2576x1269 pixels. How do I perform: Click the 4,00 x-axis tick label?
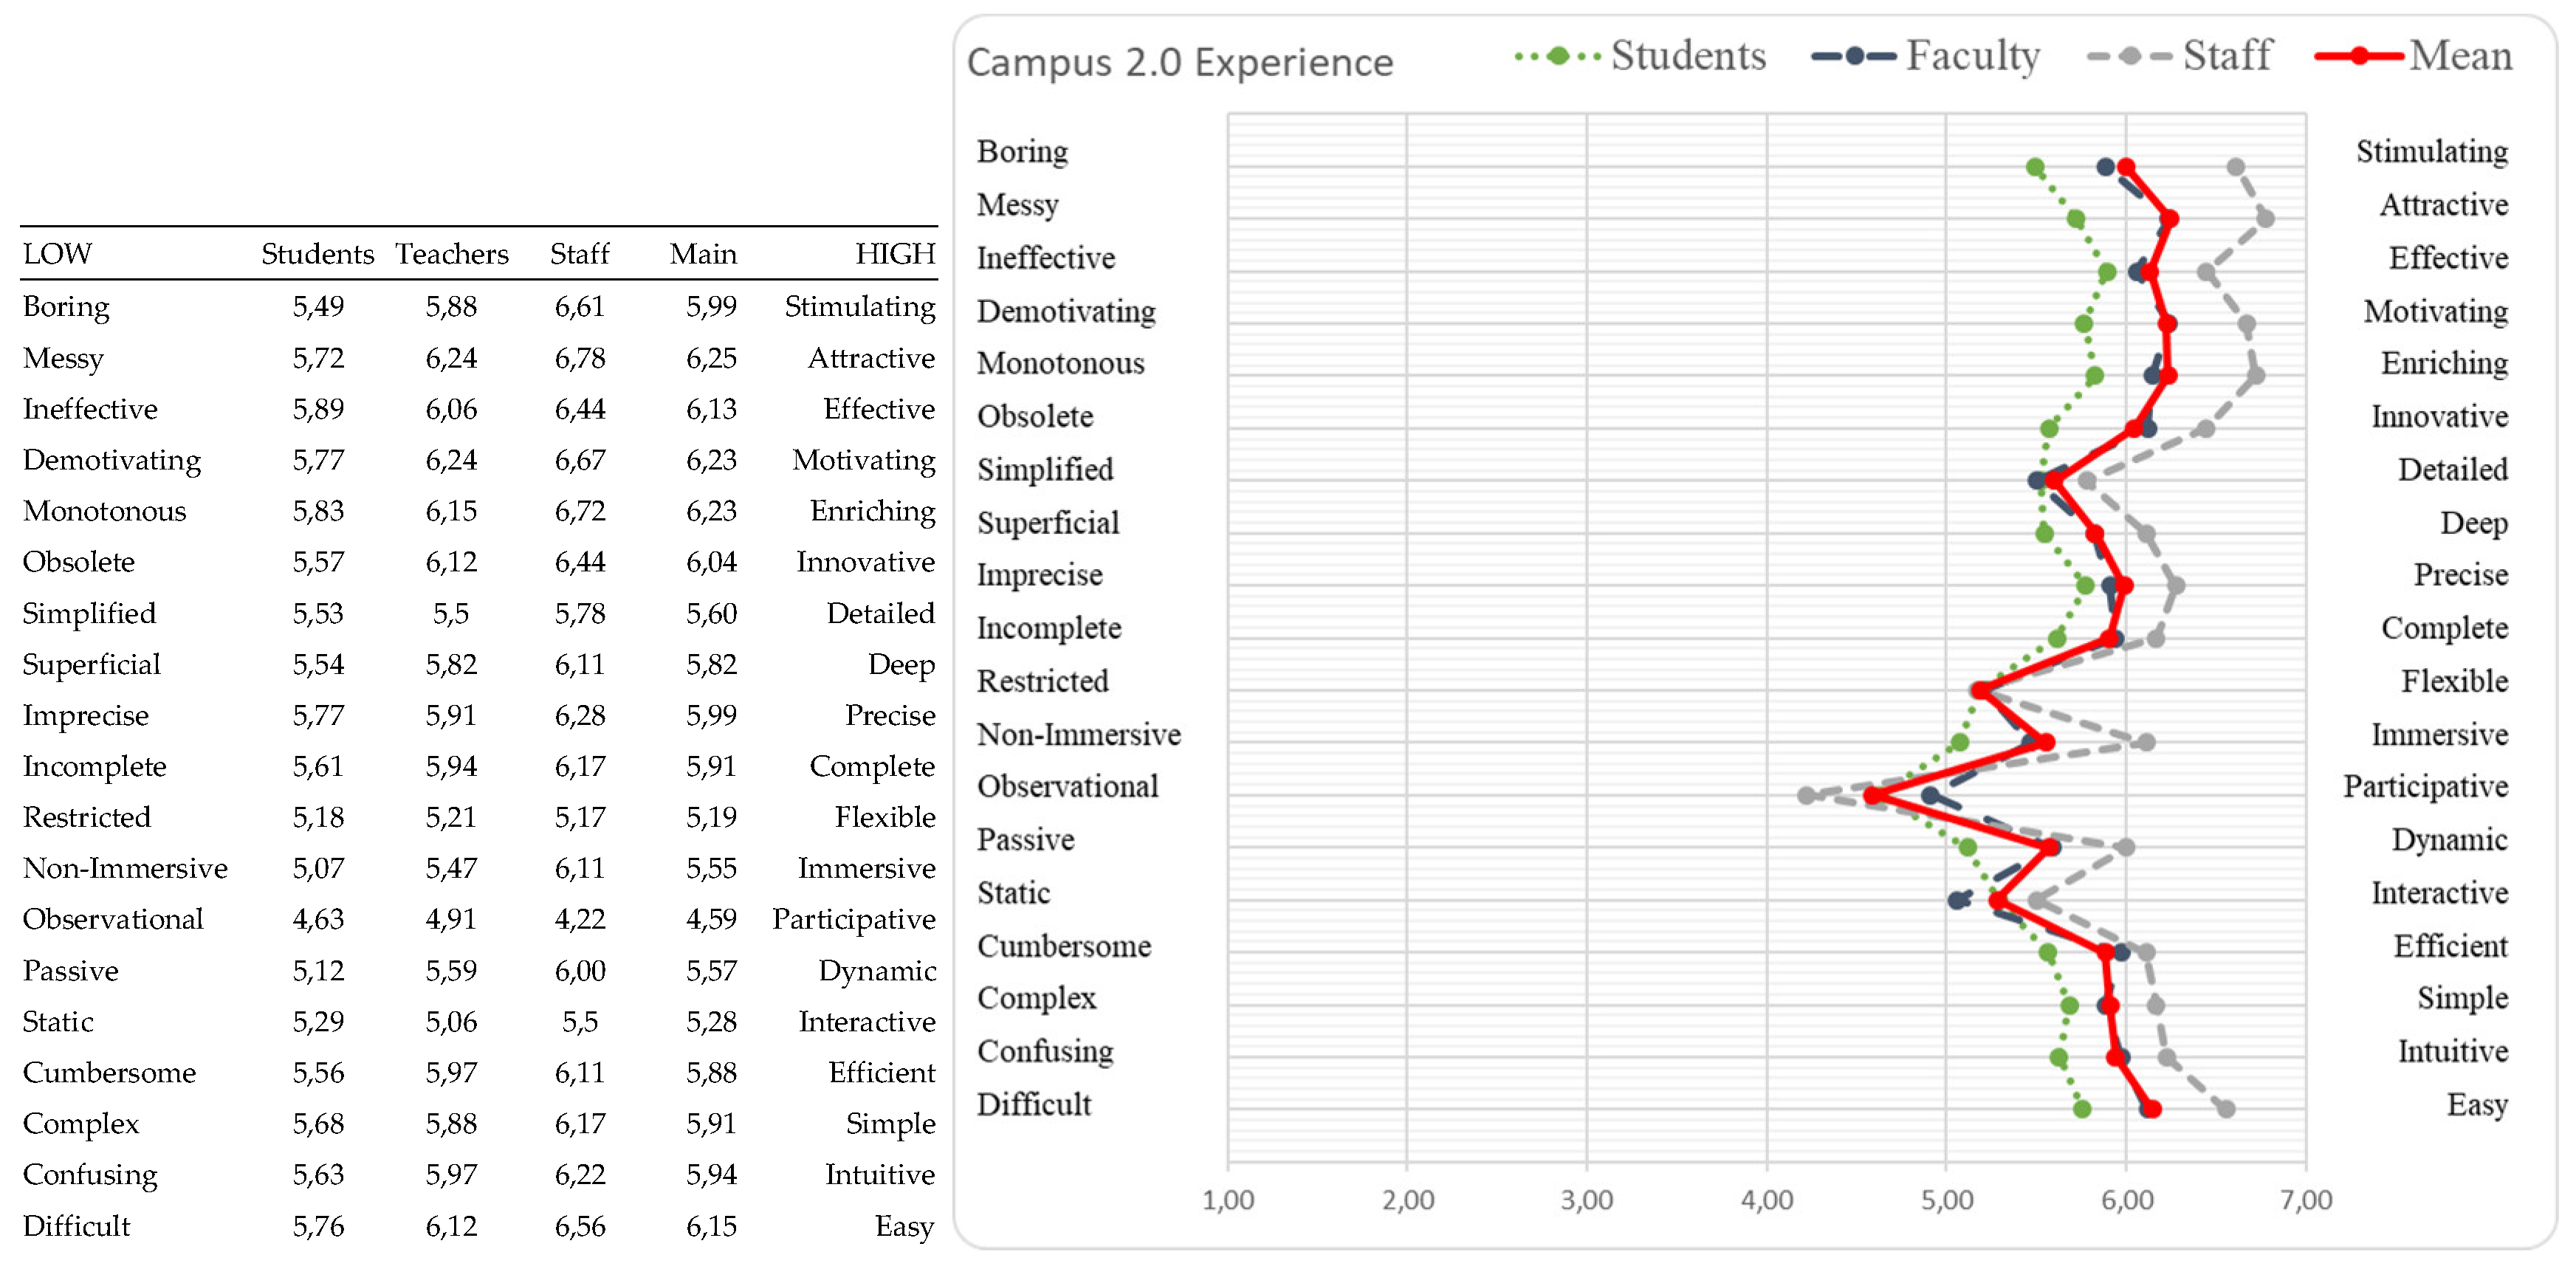pyautogui.click(x=1767, y=1199)
